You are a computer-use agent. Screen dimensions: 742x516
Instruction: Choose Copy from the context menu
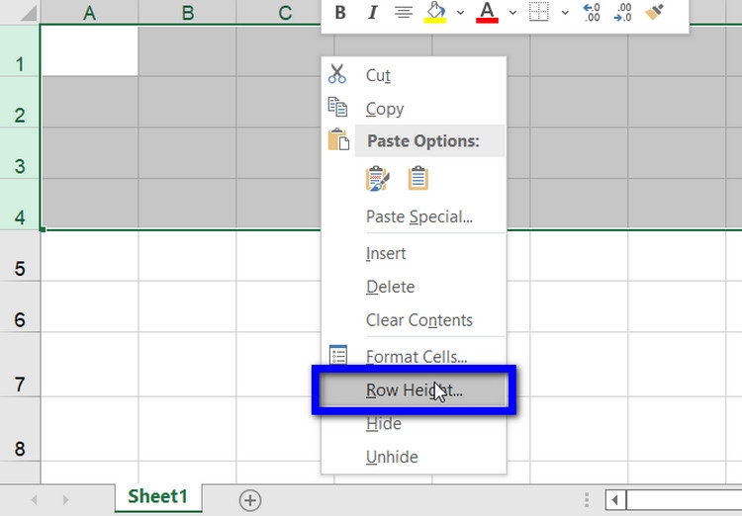414,109
